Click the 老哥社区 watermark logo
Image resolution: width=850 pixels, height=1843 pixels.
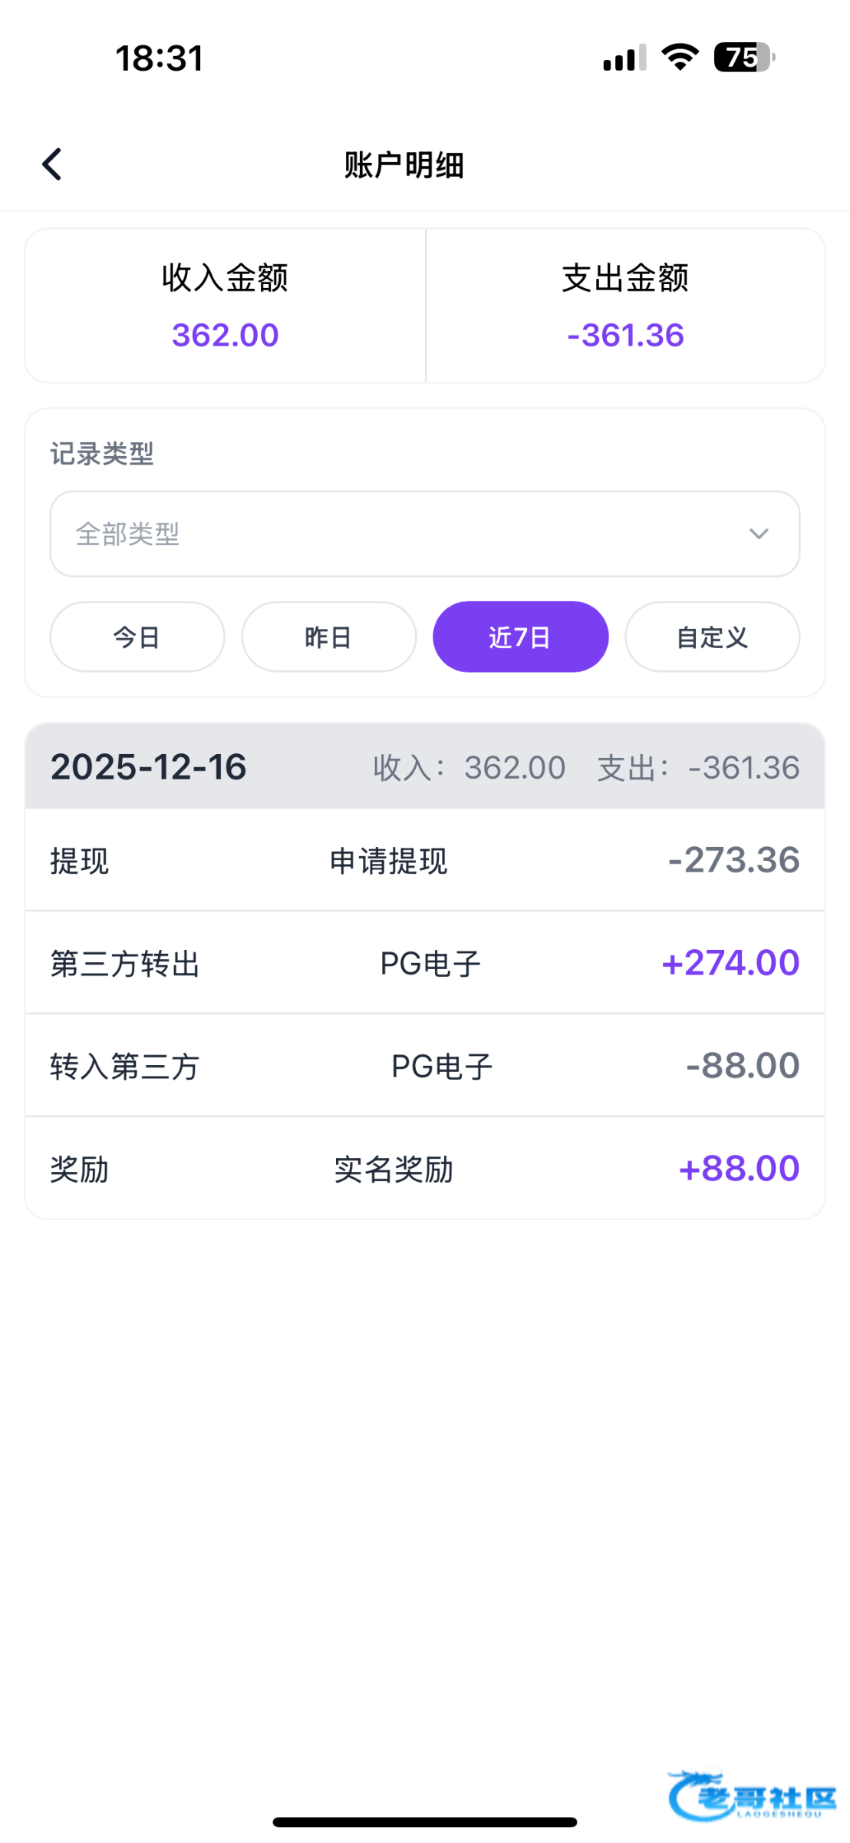[x=752, y=1795]
